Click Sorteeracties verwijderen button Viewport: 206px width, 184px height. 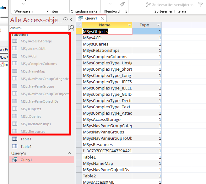[170, 5]
